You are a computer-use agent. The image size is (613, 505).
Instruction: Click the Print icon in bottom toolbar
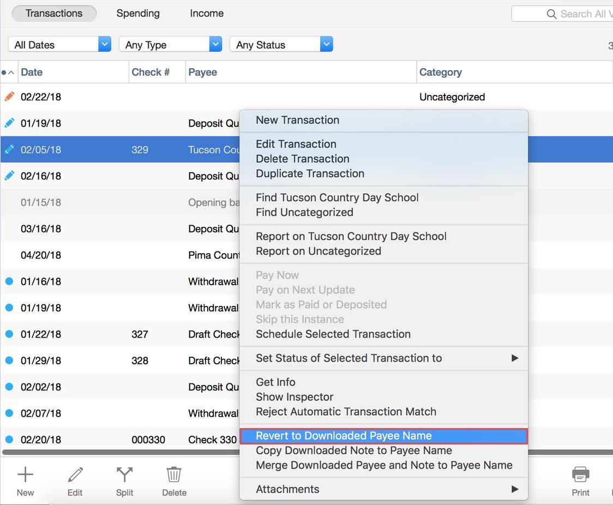580,475
